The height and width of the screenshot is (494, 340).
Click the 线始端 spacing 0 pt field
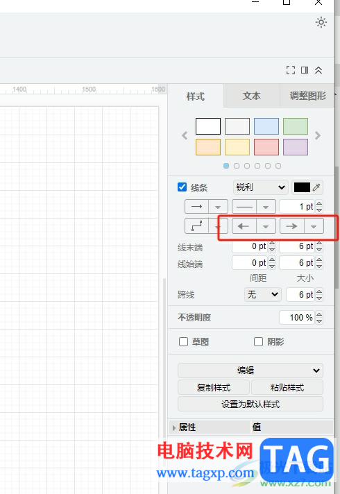250,262
